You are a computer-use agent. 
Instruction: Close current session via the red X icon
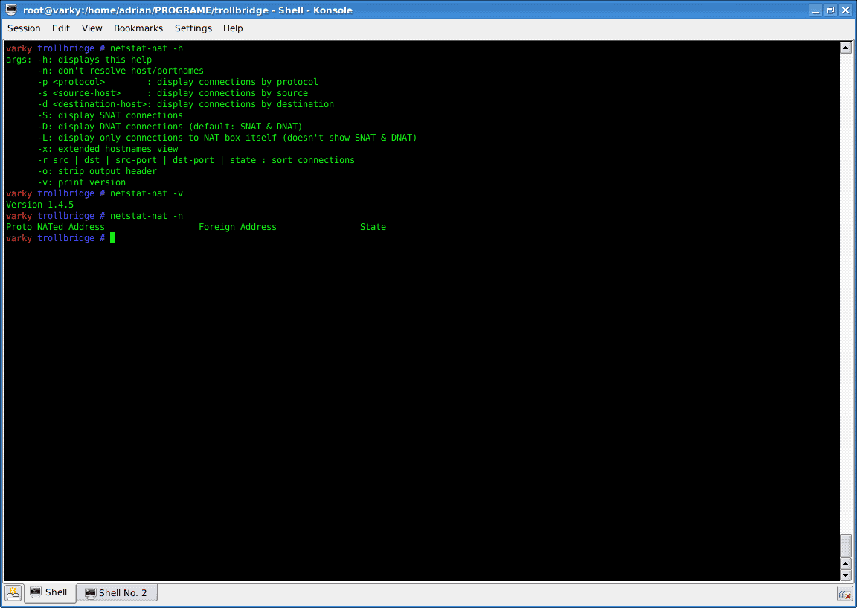pyautogui.click(x=845, y=594)
